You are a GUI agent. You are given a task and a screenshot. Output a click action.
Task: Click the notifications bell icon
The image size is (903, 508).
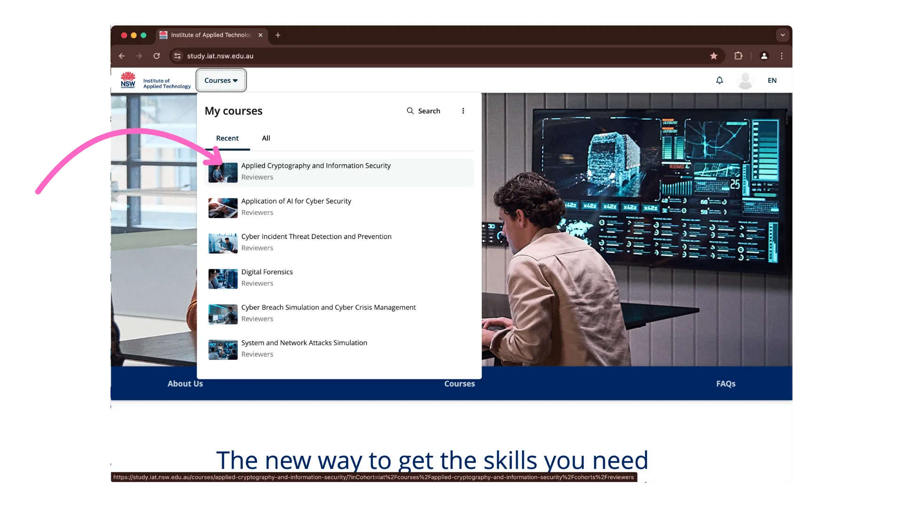[719, 80]
